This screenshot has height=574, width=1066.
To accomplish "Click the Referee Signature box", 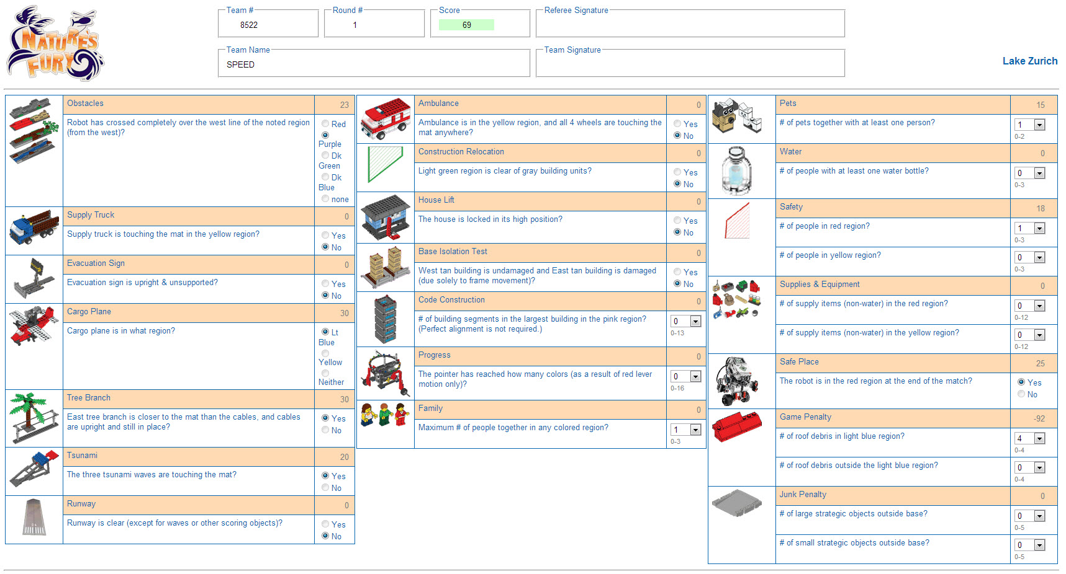I will point(690,25).
